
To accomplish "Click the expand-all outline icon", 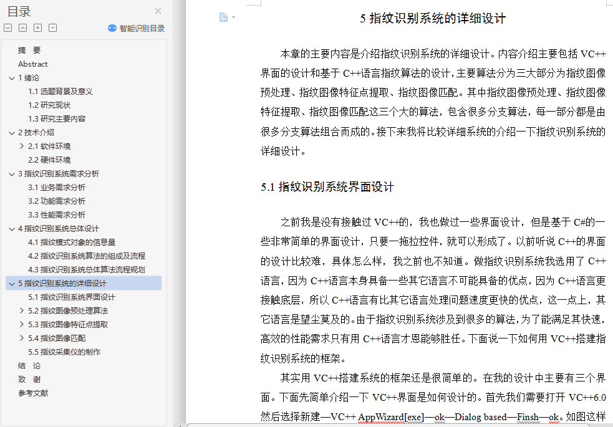I will (x=8, y=27).
